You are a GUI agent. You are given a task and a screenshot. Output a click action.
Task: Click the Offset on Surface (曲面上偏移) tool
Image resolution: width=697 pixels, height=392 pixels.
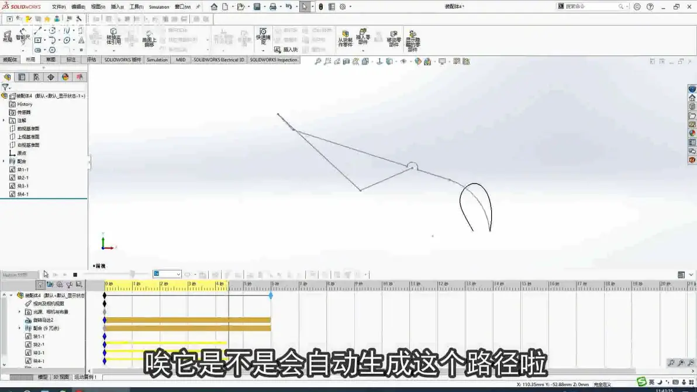[x=149, y=39]
